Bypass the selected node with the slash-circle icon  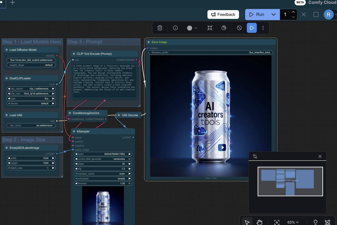tap(239, 28)
